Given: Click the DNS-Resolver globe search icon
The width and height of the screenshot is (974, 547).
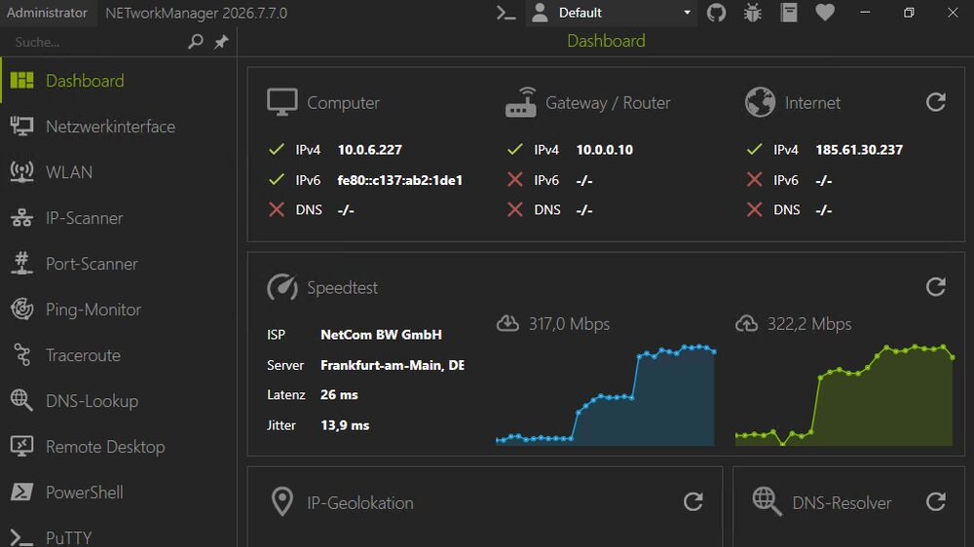Looking at the screenshot, I should click(767, 501).
